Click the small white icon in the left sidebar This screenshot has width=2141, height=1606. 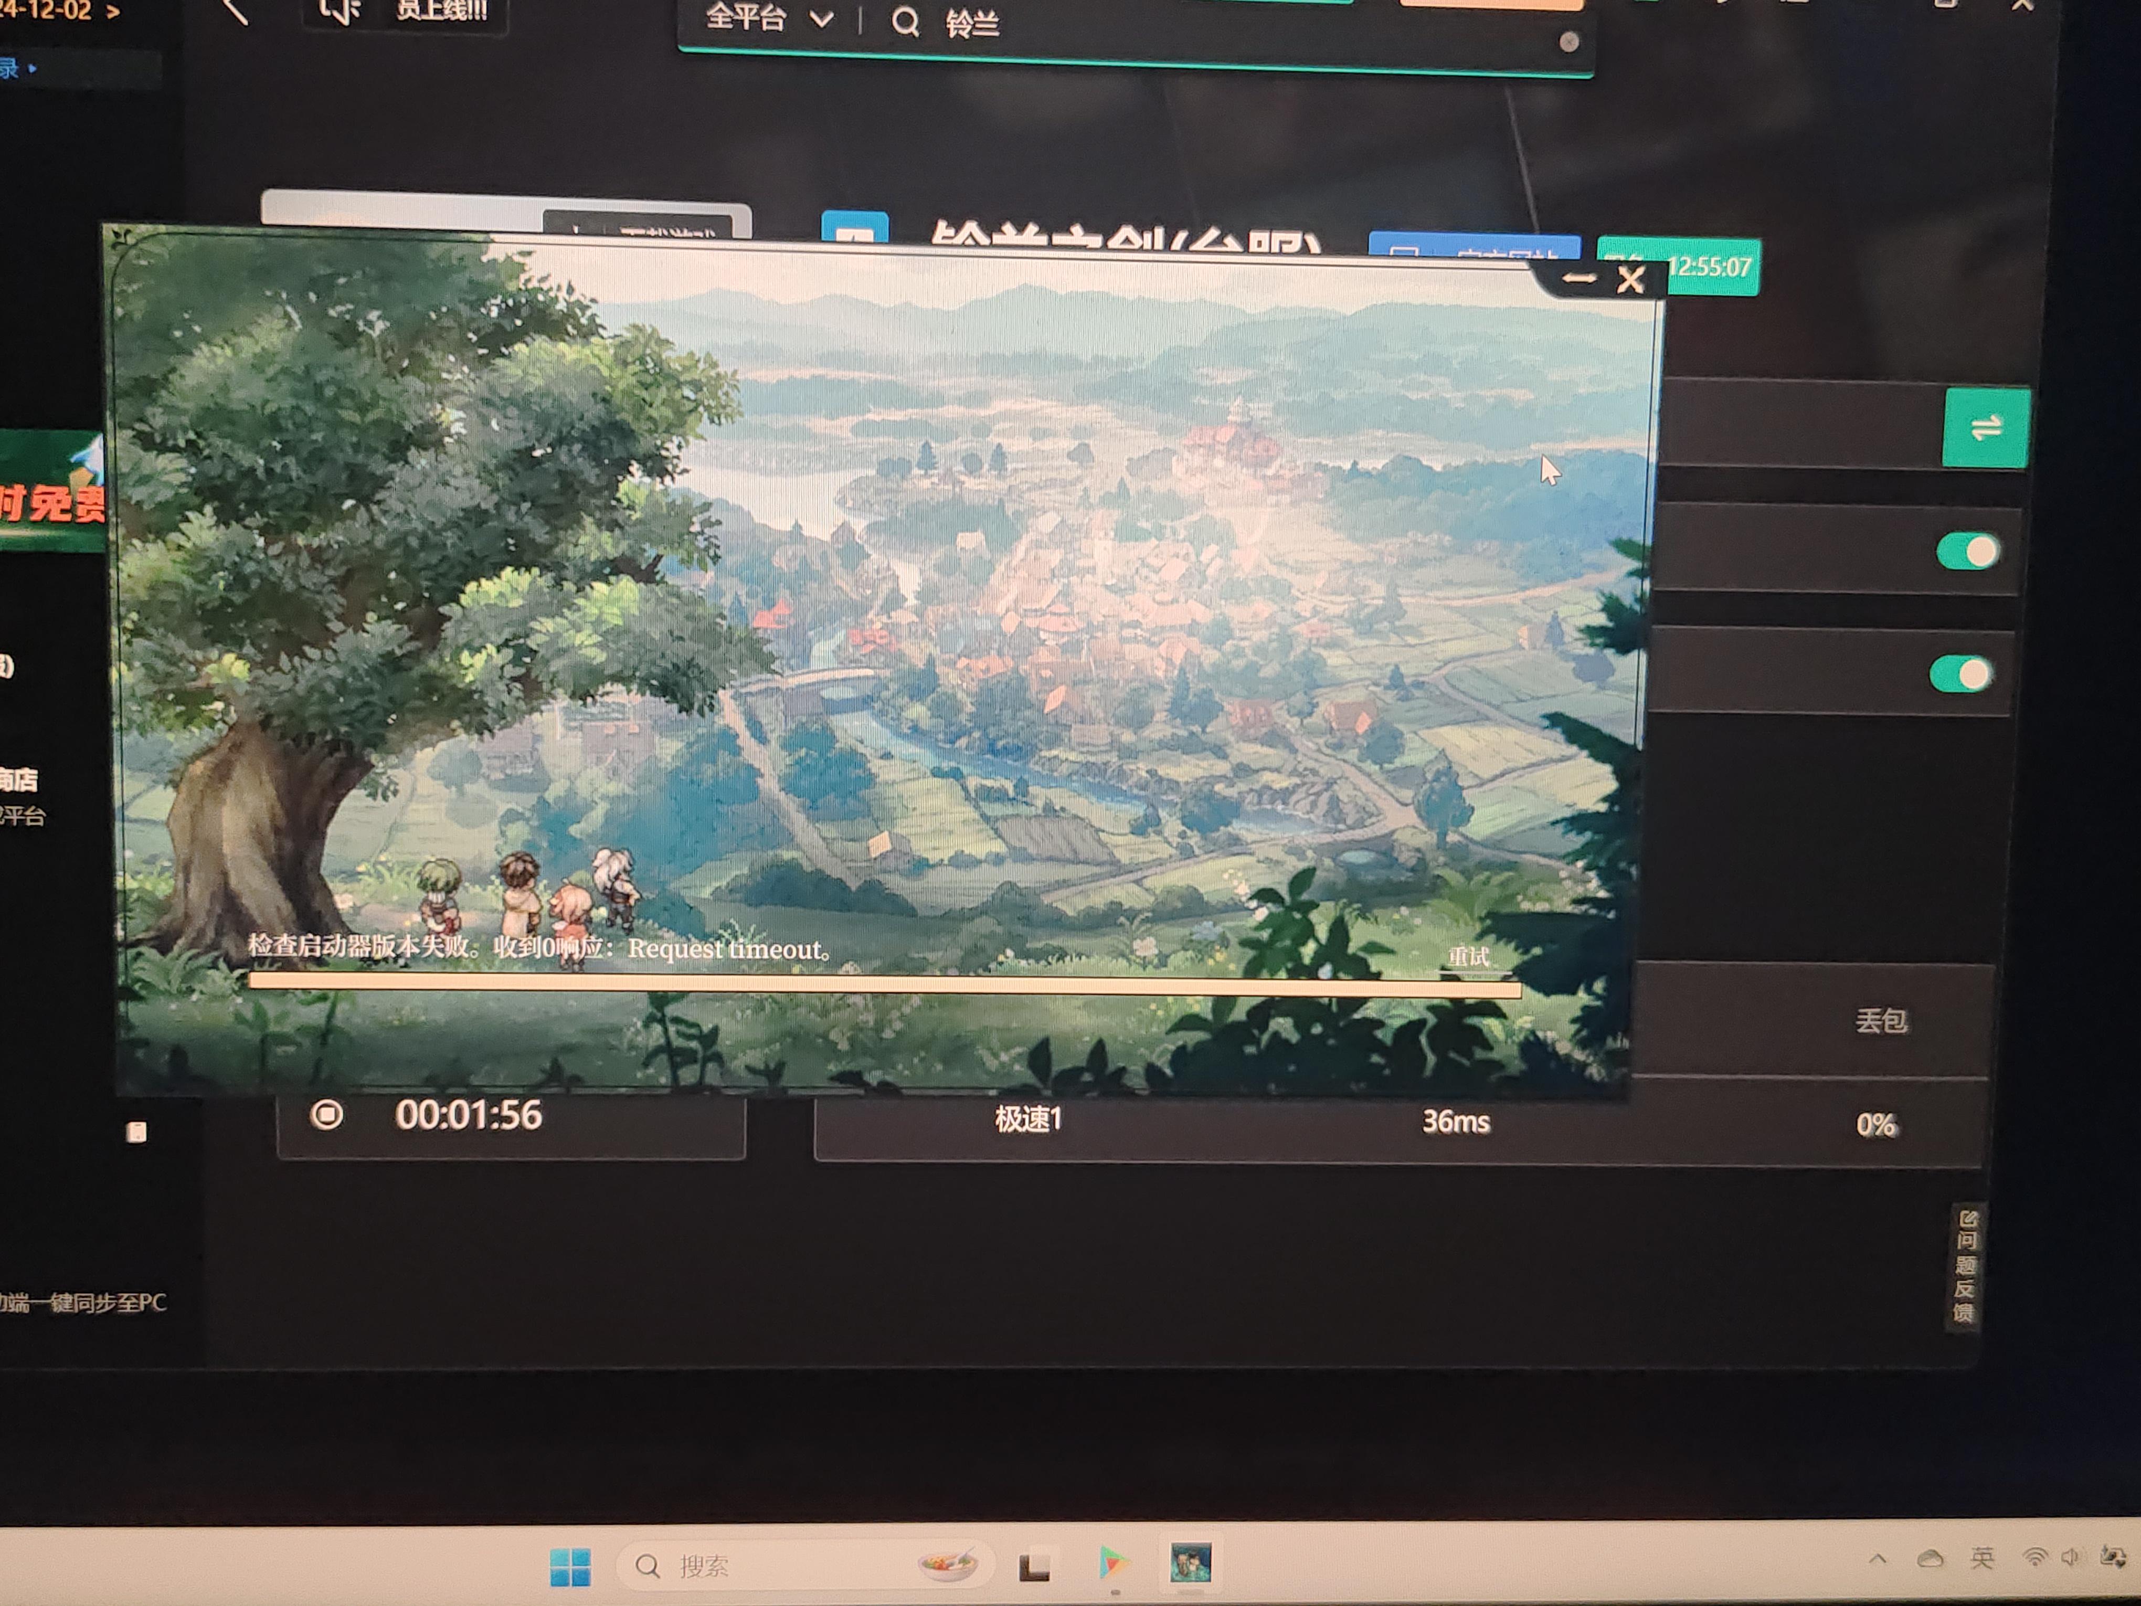pos(136,1132)
